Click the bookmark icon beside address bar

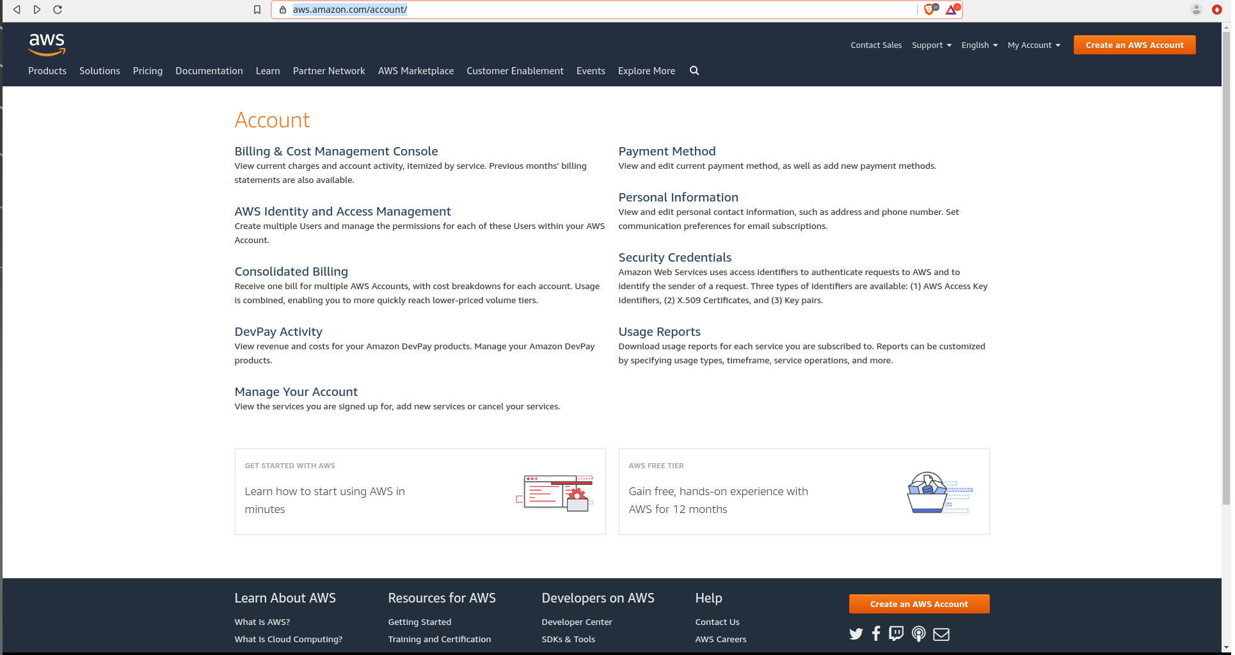pos(257,10)
